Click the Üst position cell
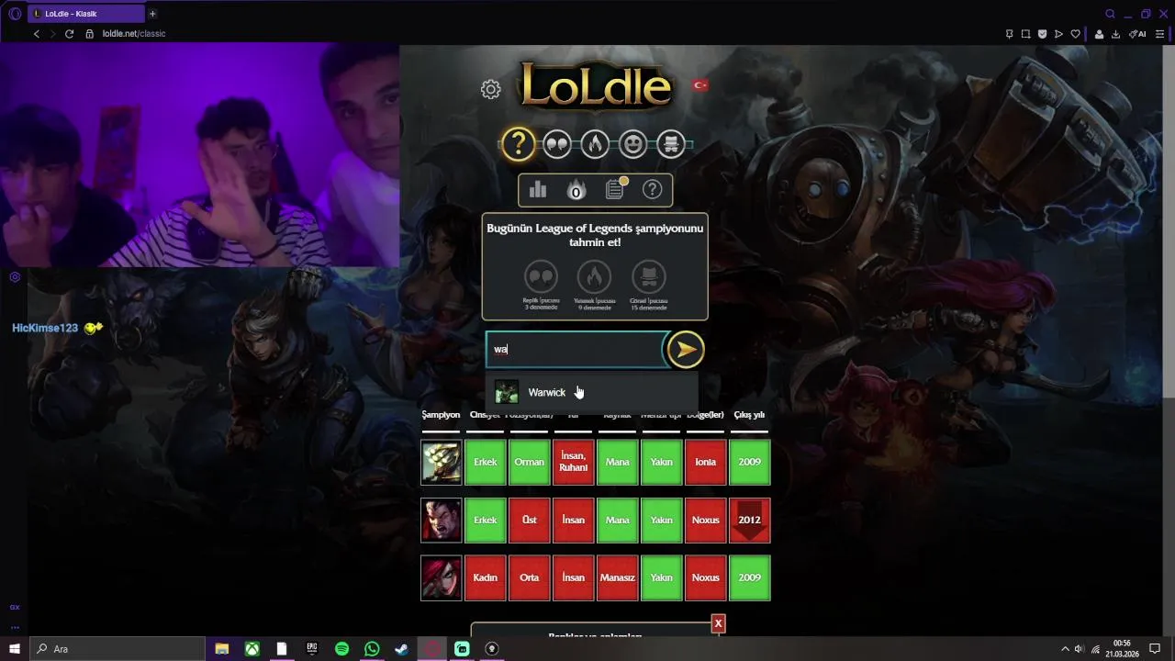 [530, 520]
